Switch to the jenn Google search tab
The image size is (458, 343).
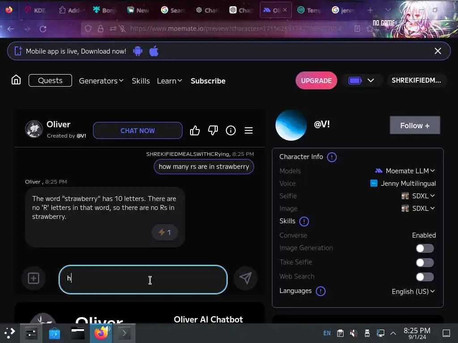[x=343, y=10]
